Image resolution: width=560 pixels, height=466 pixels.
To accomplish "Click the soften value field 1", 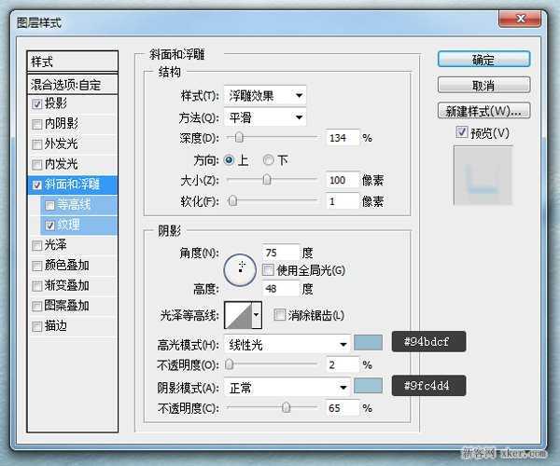I will click(343, 201).
